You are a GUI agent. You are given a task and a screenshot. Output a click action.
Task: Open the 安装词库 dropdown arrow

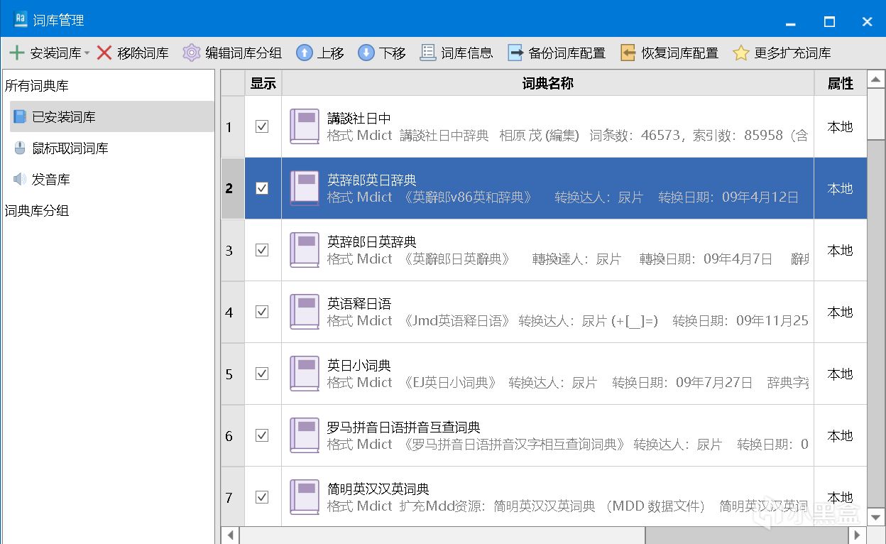87,53
